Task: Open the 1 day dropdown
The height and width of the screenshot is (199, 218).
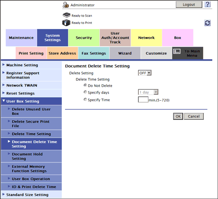Action: (x=148, y=92)
